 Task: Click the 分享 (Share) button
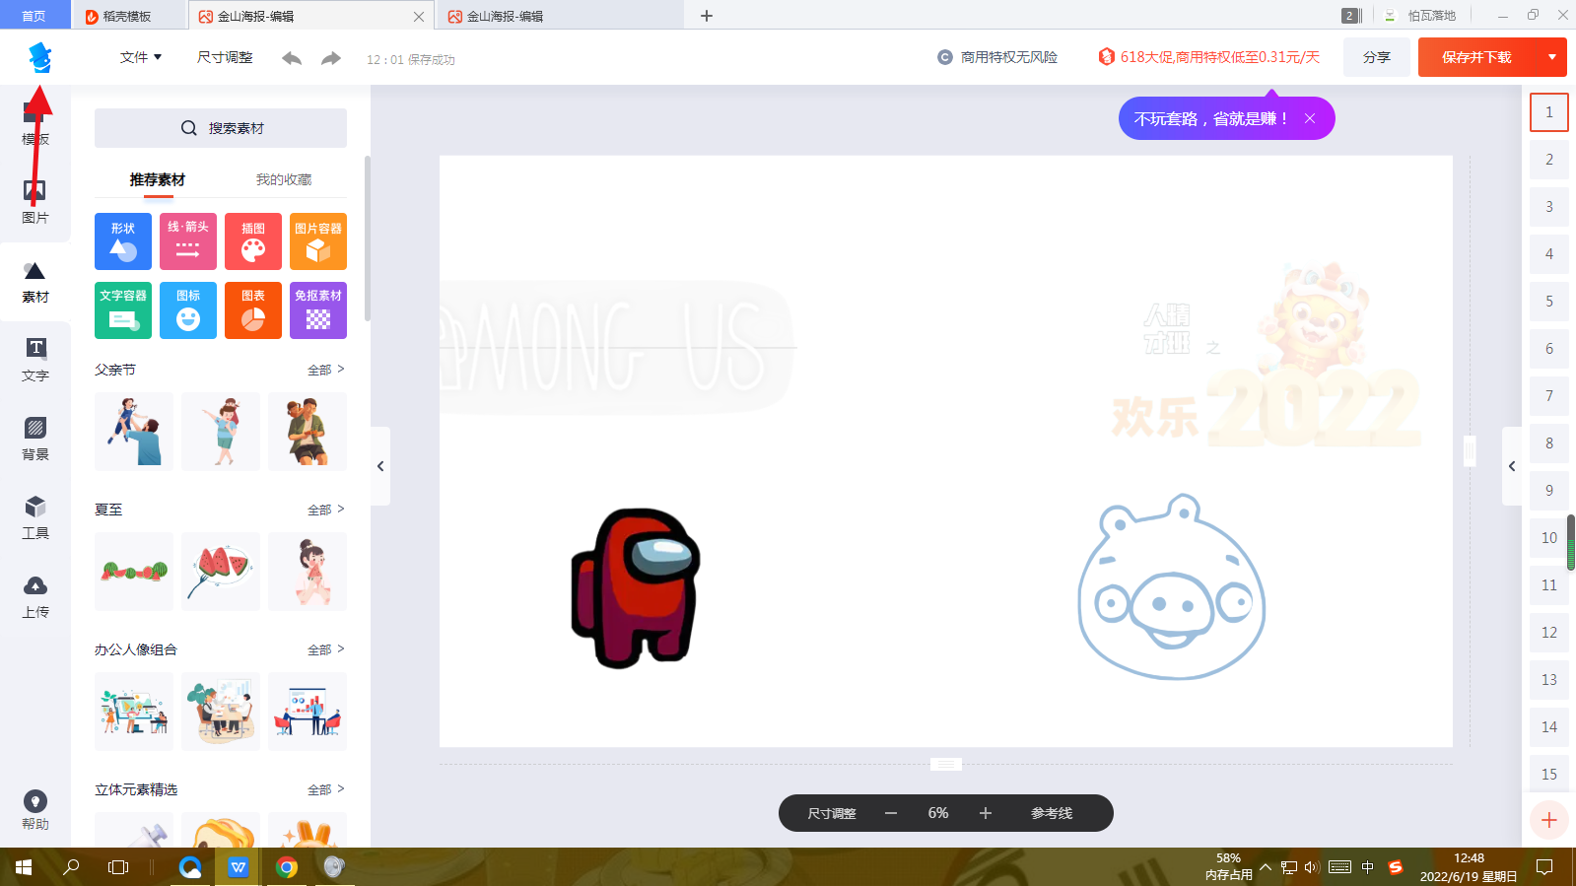[1377, 57]
